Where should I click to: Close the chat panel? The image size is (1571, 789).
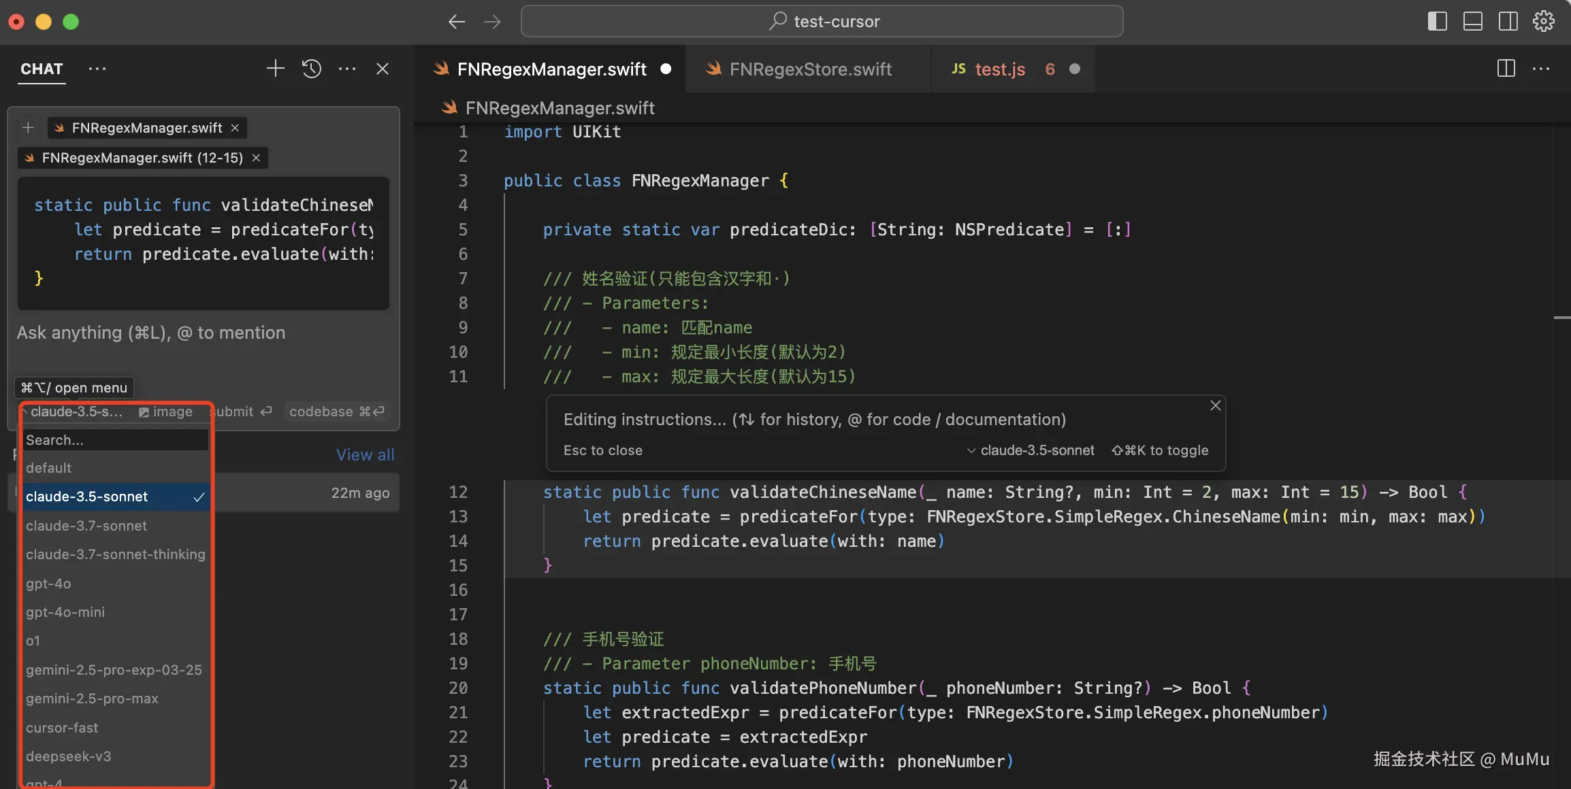pyautogui.click(x=383, y=69)
